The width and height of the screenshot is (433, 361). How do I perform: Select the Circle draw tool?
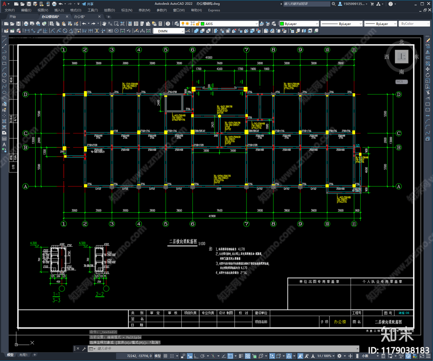[4, 75]
